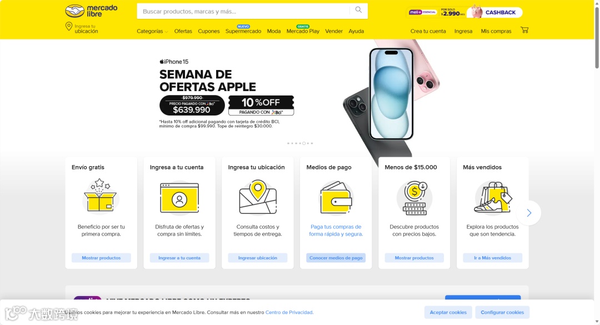
Task: Go to Supermercado in the navigation
Action: (x=243, y=31)
